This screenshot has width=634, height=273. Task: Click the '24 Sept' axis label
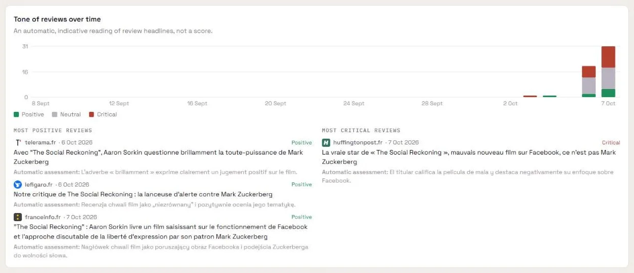point(354,103)
